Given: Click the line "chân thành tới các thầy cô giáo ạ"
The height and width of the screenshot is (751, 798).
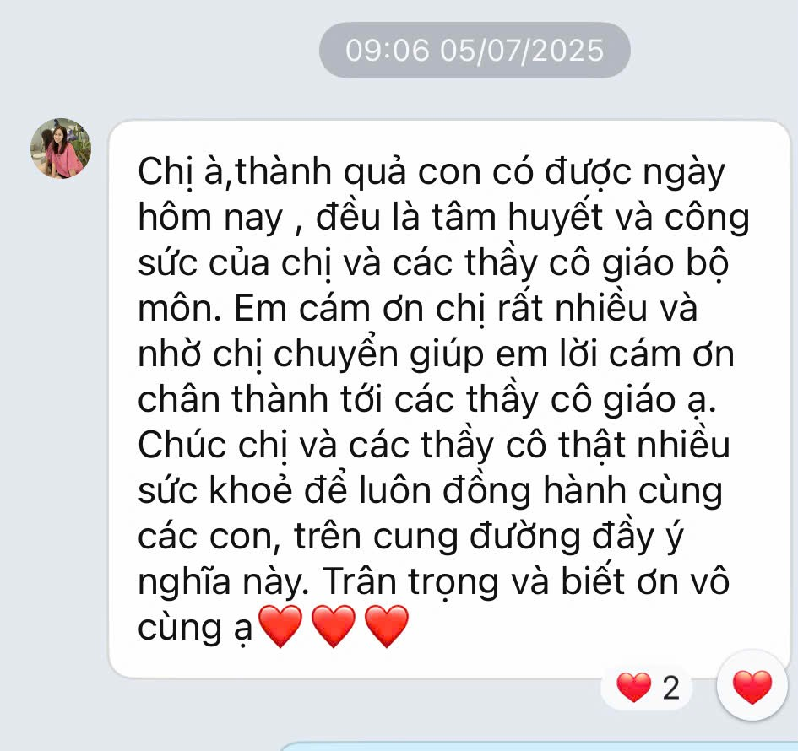Looking at the screenshot, I should tap(426, 400).
